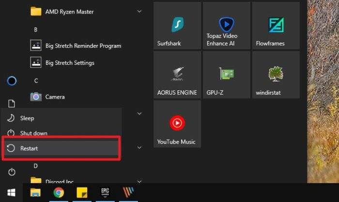Open Google Chrome from the taskbar
Screen dimensions: 339x202
pos(59,192)
